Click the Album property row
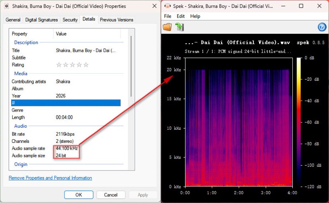Viewport: 329px width, 203px height. tap(66, 89)
